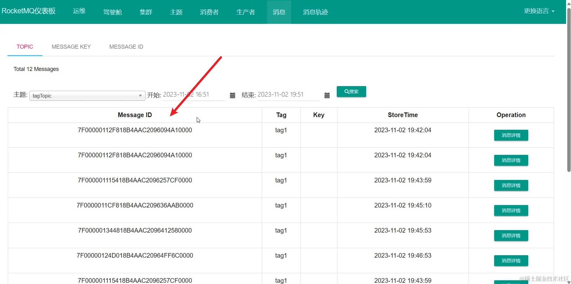Viewport: 571px width, 284px height.
Task: Open the start date calendar icon
Action: tap(232, 95)
